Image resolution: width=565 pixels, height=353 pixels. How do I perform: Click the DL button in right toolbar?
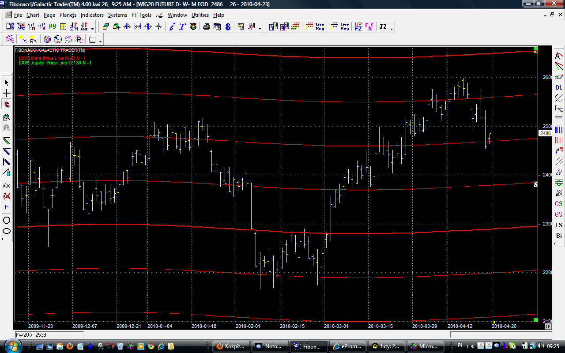click(559, 87)
